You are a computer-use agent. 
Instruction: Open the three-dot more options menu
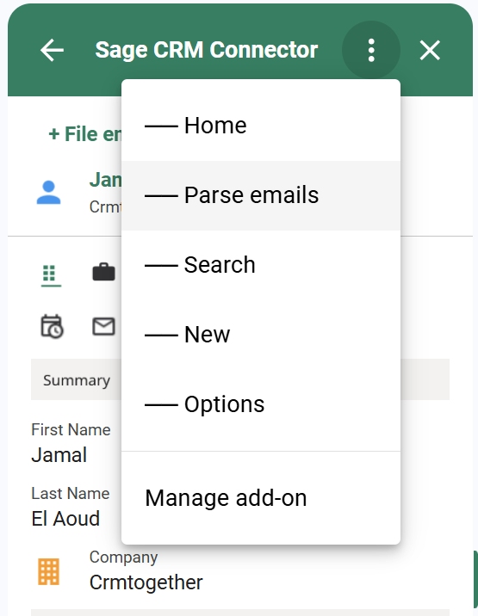click(371, 50)
